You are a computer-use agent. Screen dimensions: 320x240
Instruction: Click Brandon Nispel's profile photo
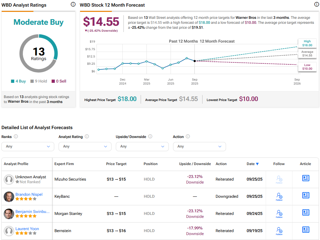click(9, 197)
